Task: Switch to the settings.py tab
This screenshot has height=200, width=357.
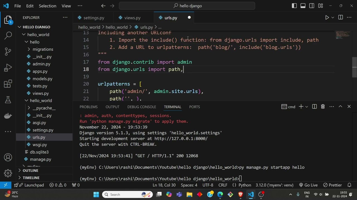Action: coord(94,17)
